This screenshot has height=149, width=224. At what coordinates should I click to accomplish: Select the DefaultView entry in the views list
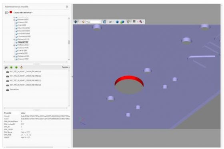[x=14, y=89]
